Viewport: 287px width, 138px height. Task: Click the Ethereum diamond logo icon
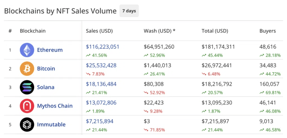tap(27, 50)
